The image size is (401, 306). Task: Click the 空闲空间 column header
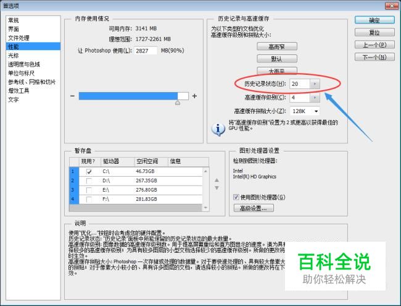tap(151, 161)
